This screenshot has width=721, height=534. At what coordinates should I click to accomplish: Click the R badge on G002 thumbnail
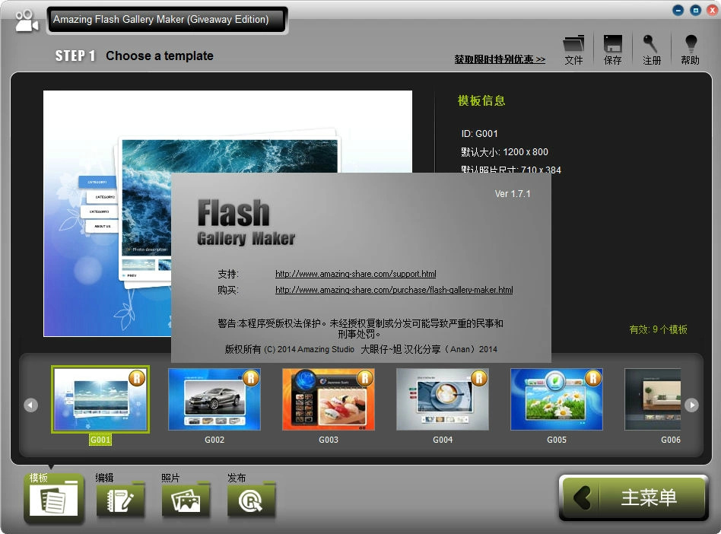coord(251,378)
